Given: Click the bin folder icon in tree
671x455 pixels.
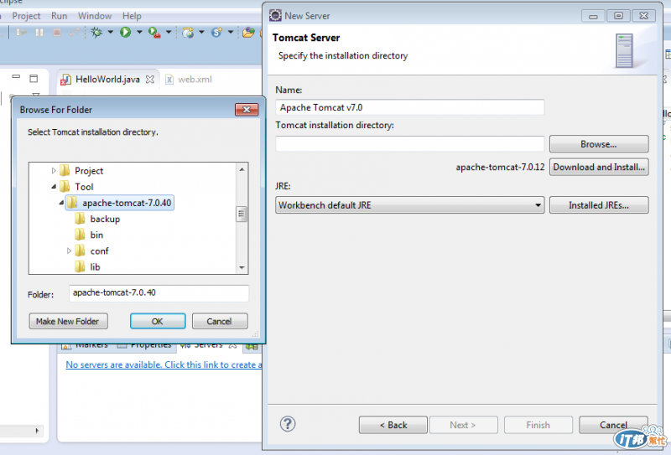Looking at the screenshot, I should pos(80,235).
